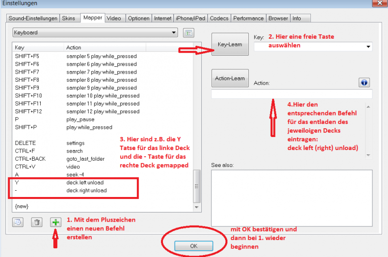Image resolution: width=388 pixels, height=257 pixels.
Task: Select the SHIFT+P play while_pressed row
Action: [102, 127]
